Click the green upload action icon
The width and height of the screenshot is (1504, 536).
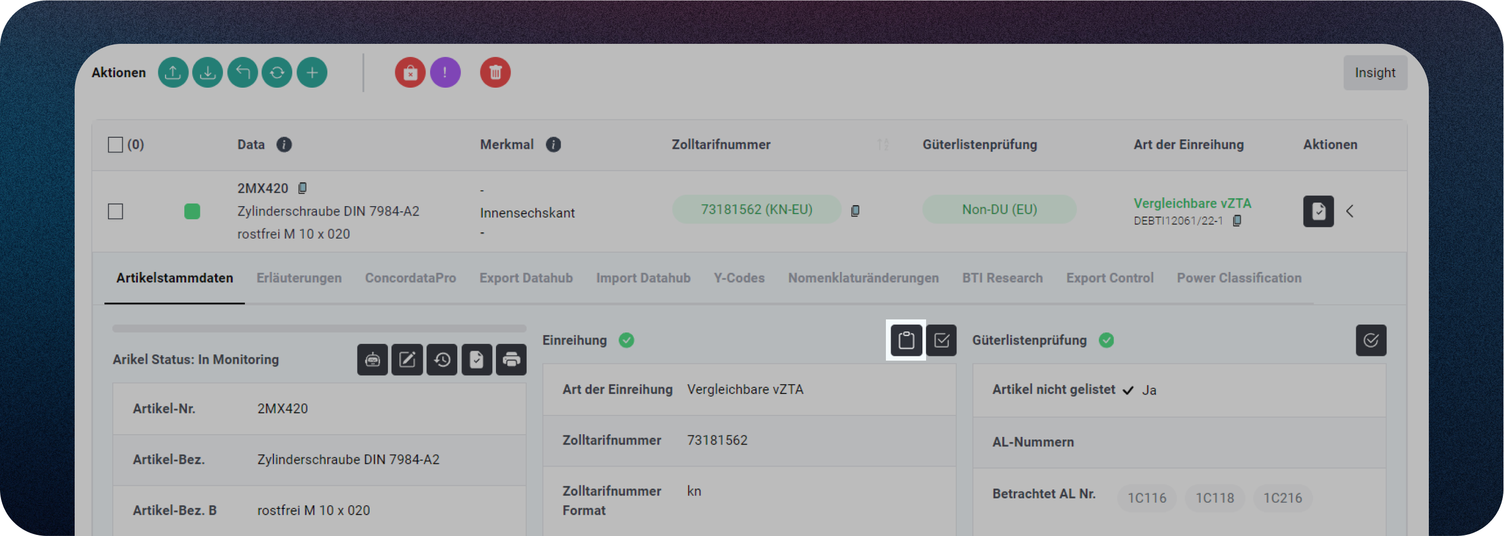pos(173,73)
